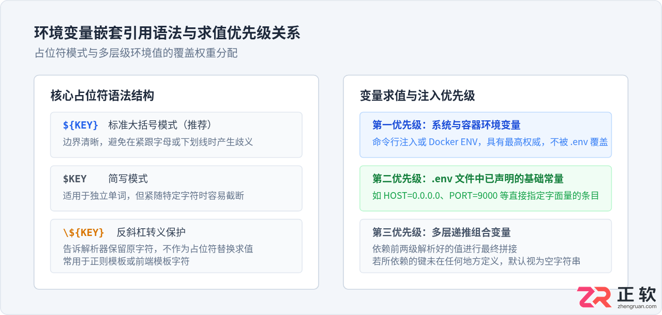
Task: Click the heading 第三优先级：多层递推组合变量
Action: [442, 232]
